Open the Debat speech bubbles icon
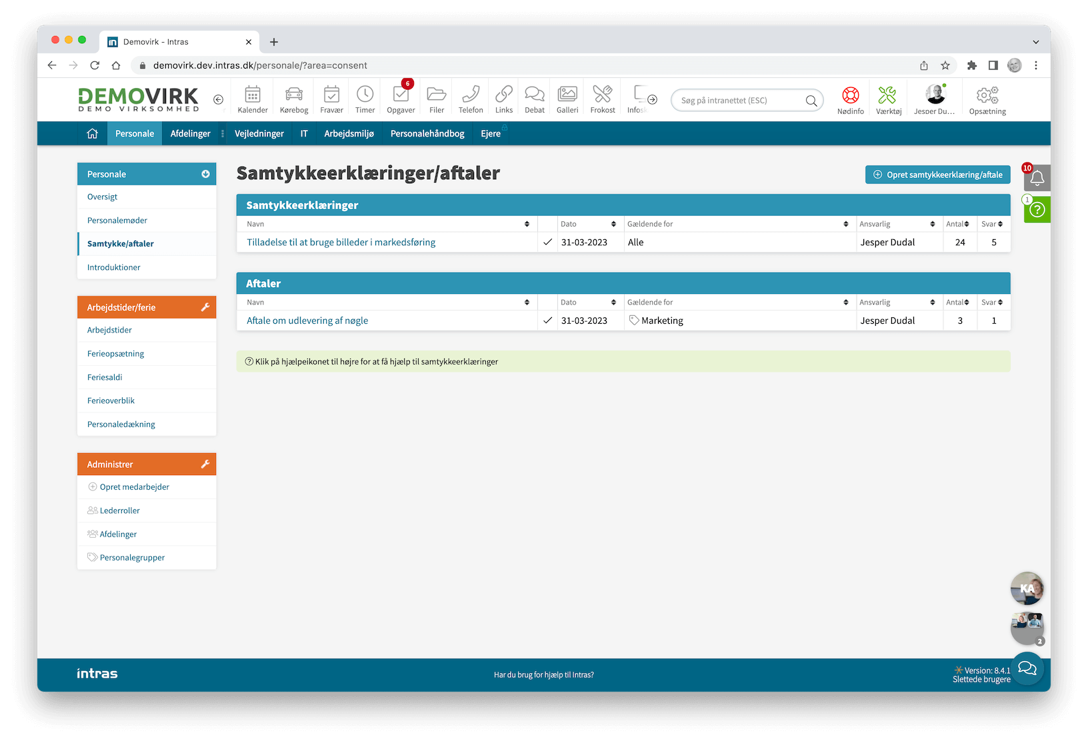The width and height of the screenshot is (1088, 741). pos(535,99)
